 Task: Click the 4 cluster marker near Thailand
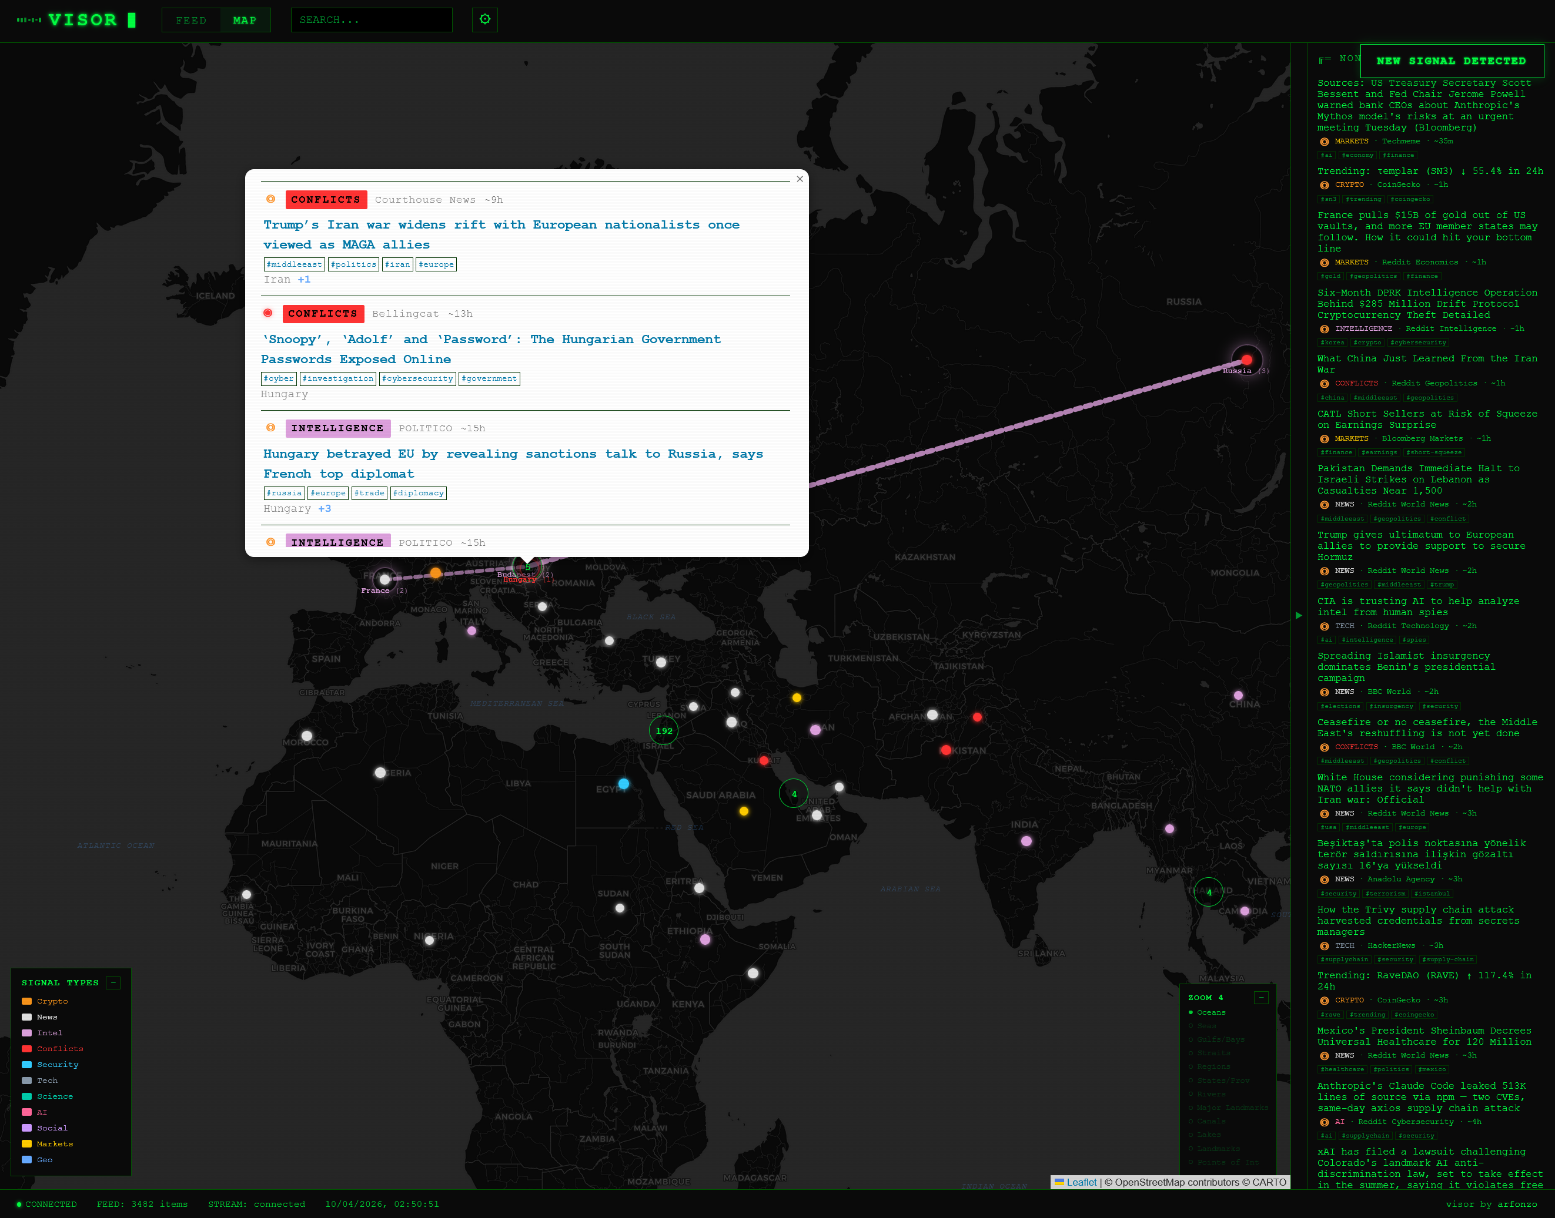click(x=1208, y=891)
